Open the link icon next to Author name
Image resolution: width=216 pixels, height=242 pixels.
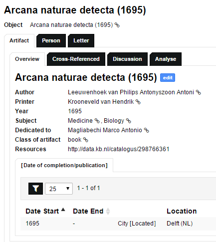[x=199, y=92]
